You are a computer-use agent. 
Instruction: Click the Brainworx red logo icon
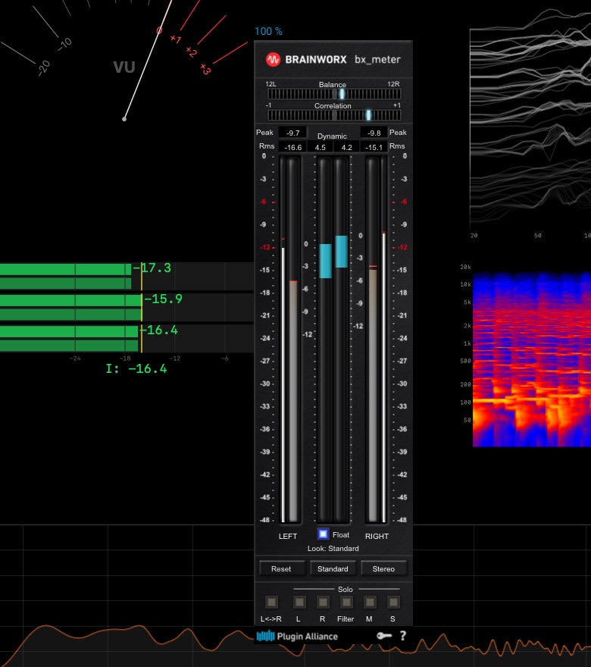click(x=273, y=60)
